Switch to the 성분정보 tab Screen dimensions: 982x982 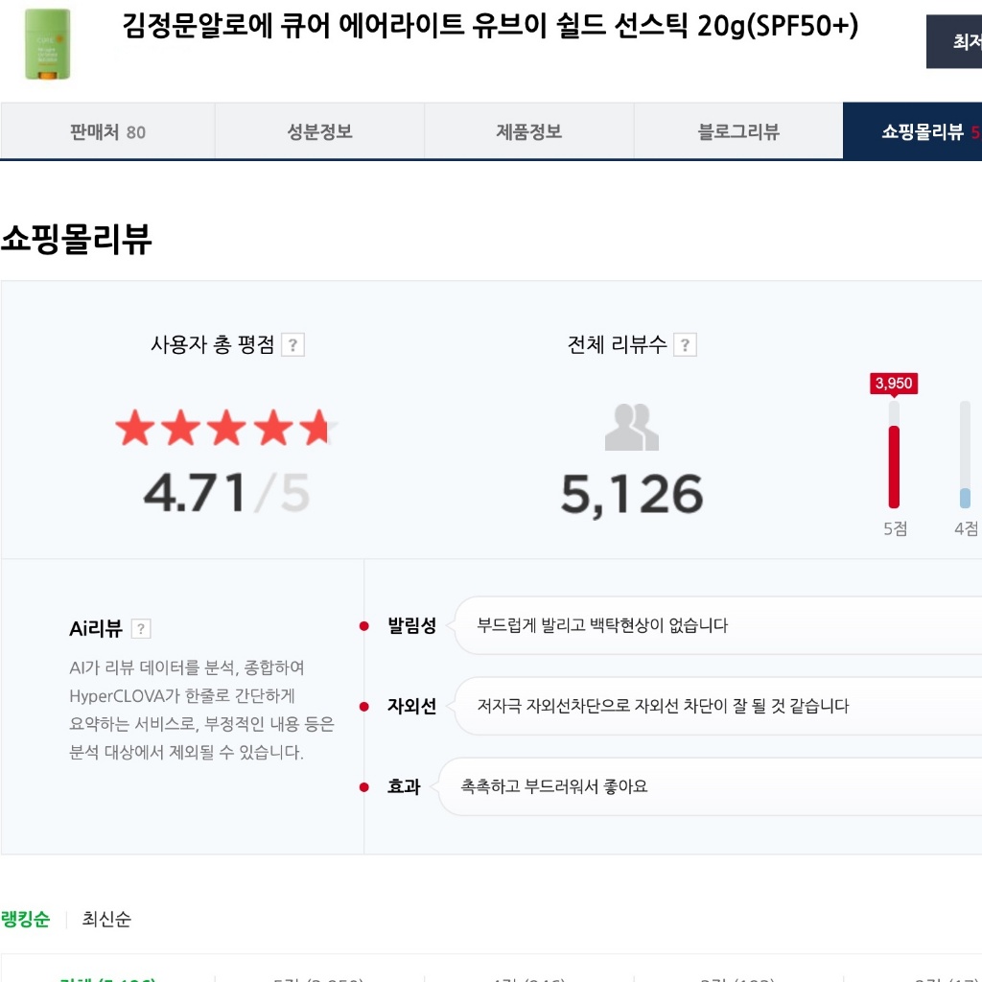[319, 131]
